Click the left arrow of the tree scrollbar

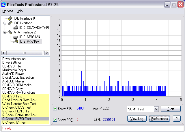click(x=4, y=53)
